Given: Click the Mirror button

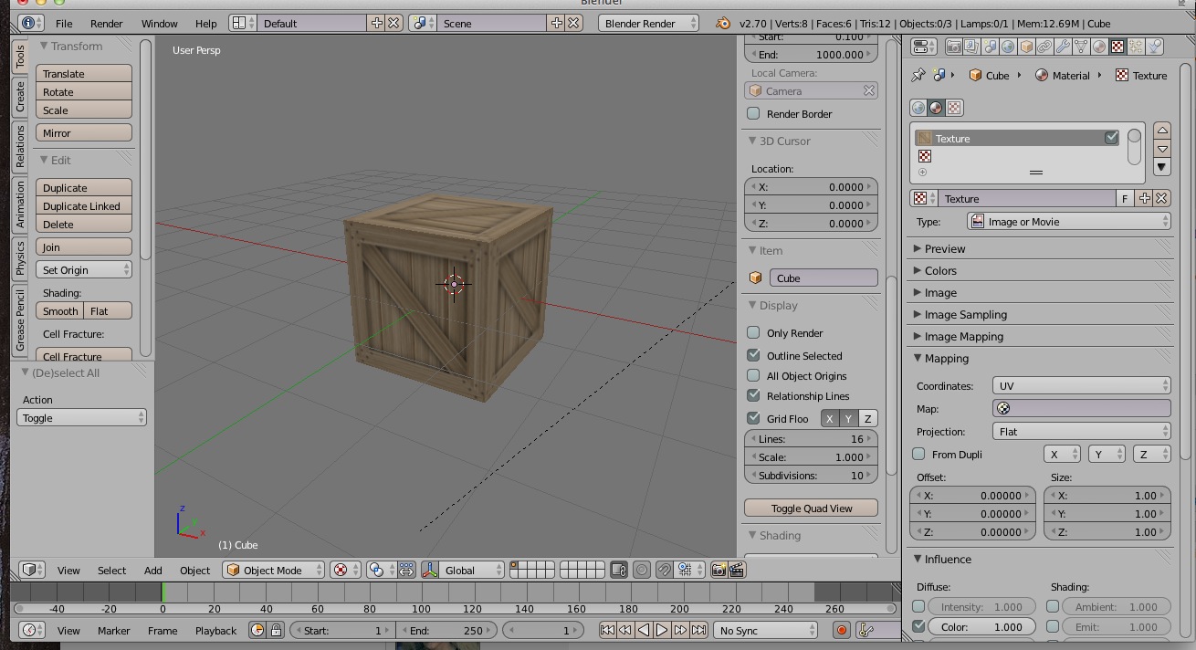Looking at the screenshot, I should pyautogui.click(x=84, y=132).
